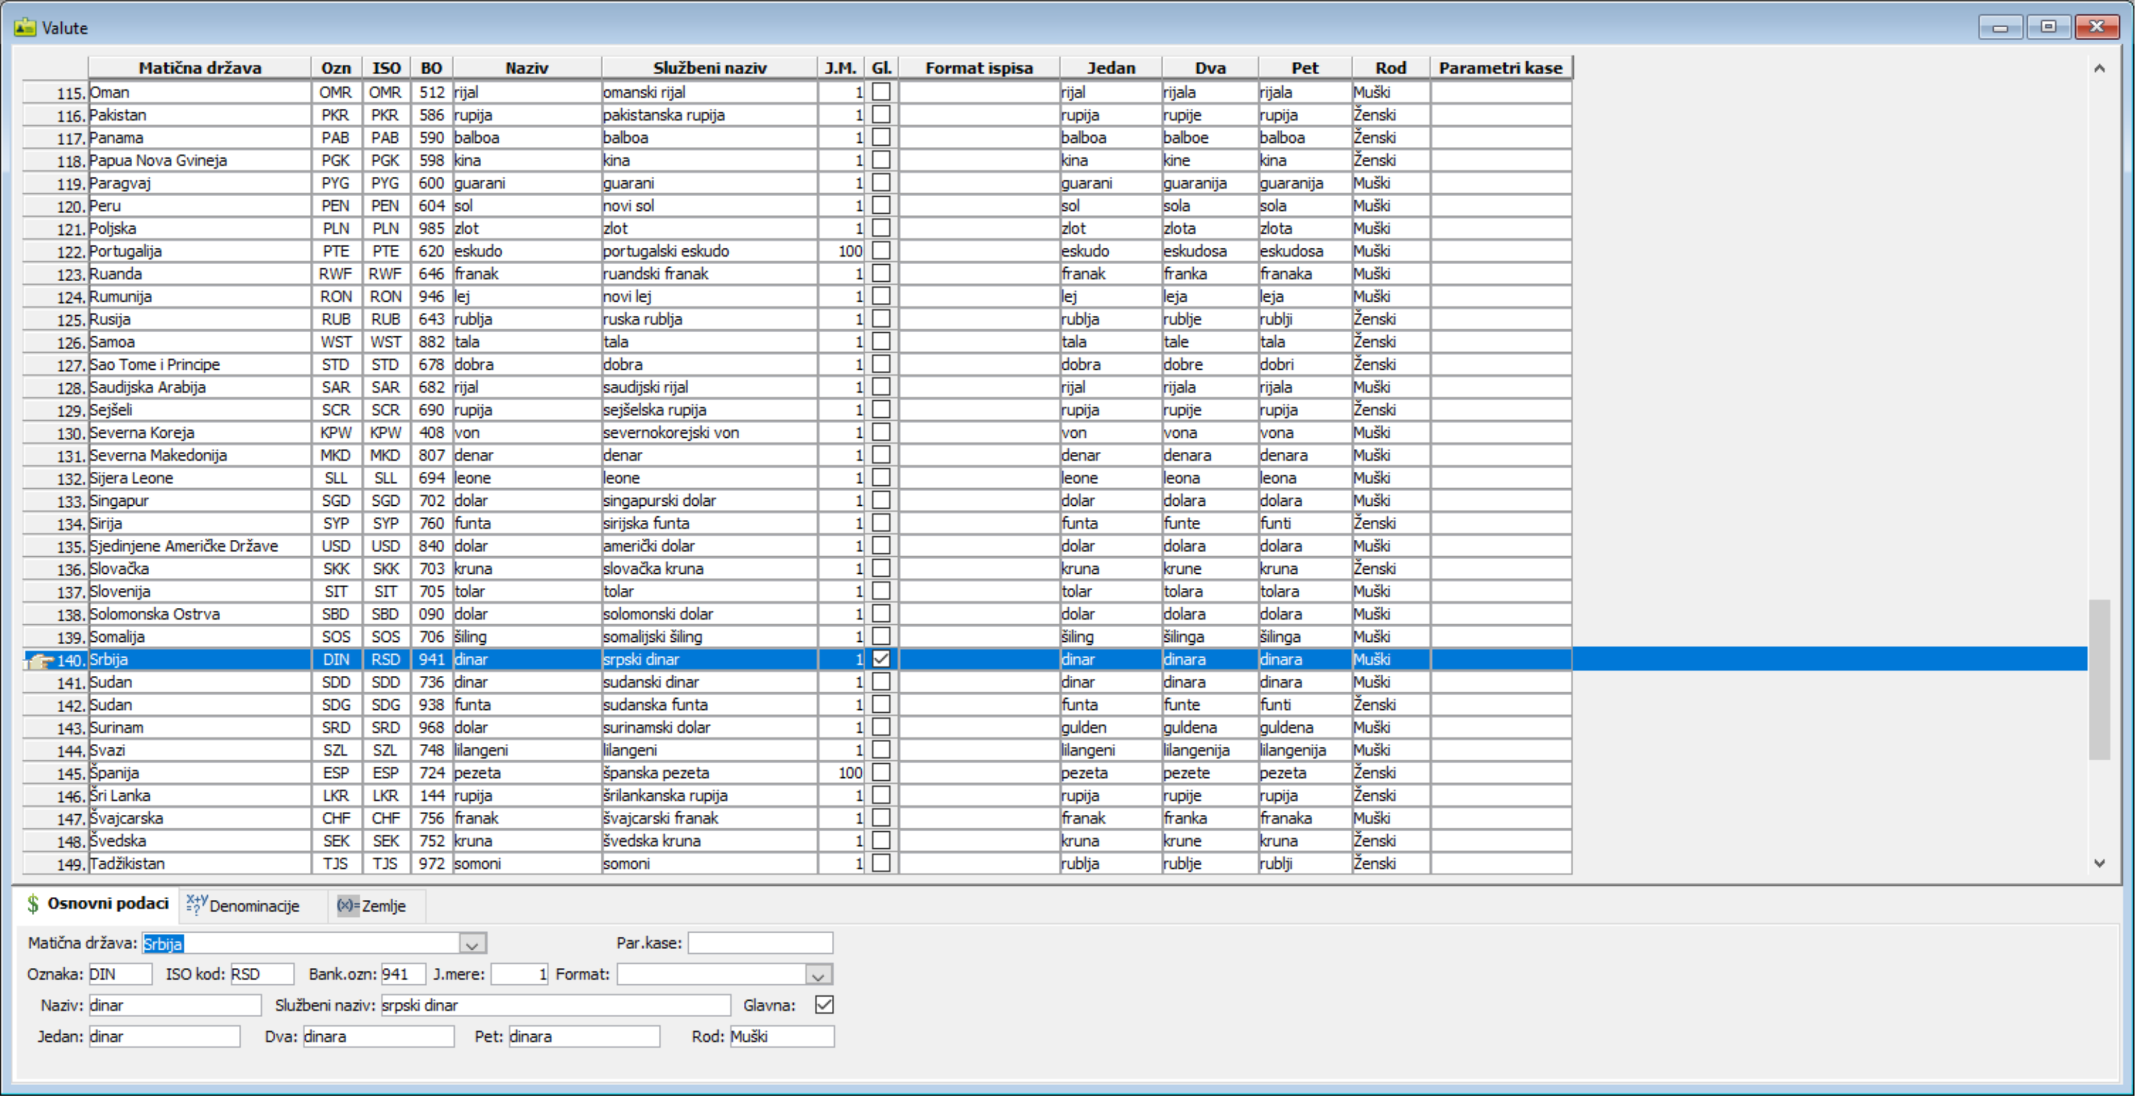This screenshot has height=1096, width=2135.
Task: Click the 'ruska rublja' cell
Action: [709, 319]
